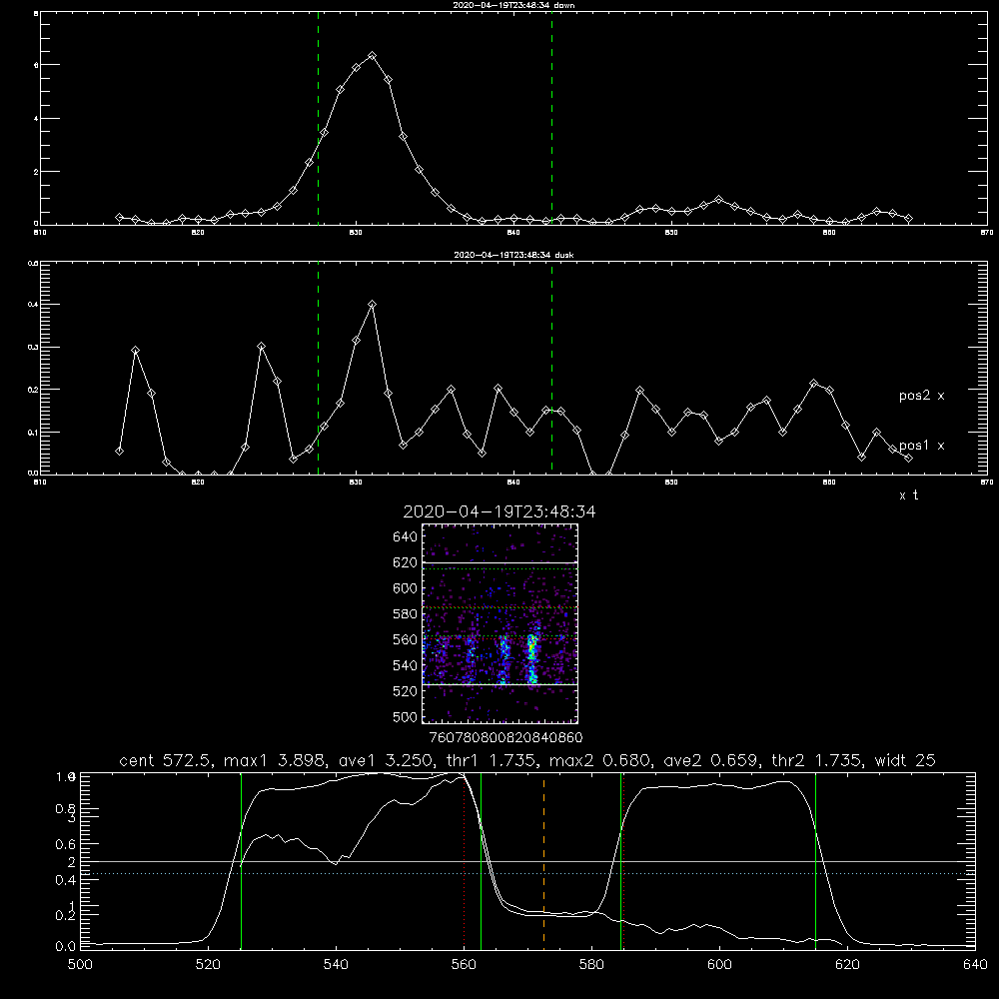Click the green vertical line at 615 in profile plot

pyautogui.click(x=815, y=861)
